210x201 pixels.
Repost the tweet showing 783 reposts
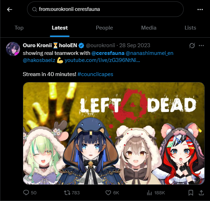coord(72,193)
